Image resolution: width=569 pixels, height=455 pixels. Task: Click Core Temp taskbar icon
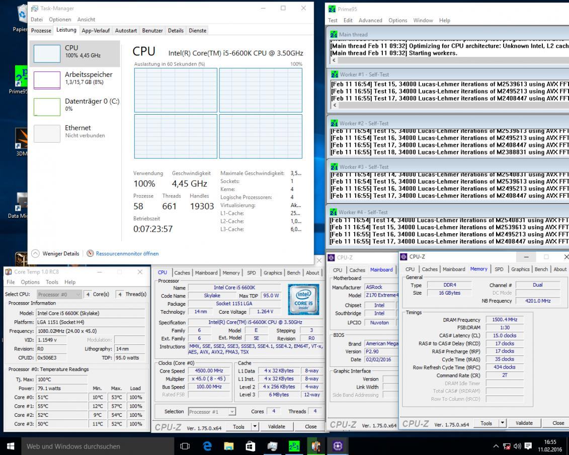click(316, 446)
